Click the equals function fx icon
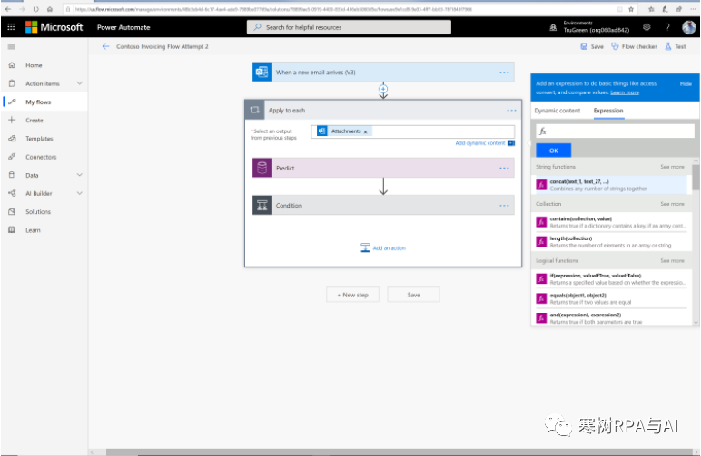 (x=541, y=298)
